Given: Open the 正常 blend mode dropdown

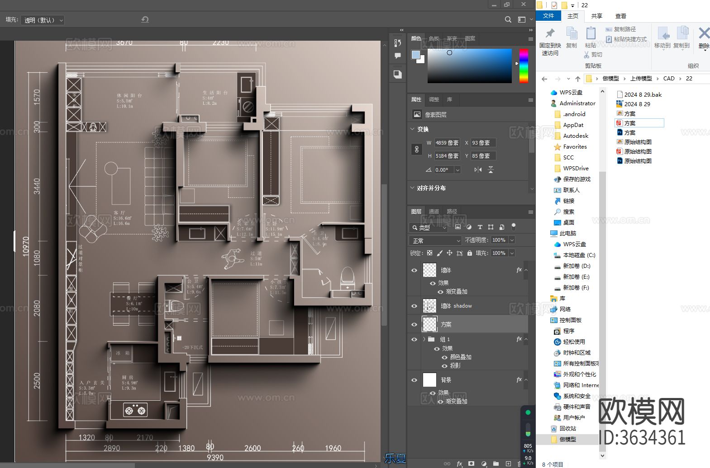Looking at the screenshot, I should coord(435,240).
